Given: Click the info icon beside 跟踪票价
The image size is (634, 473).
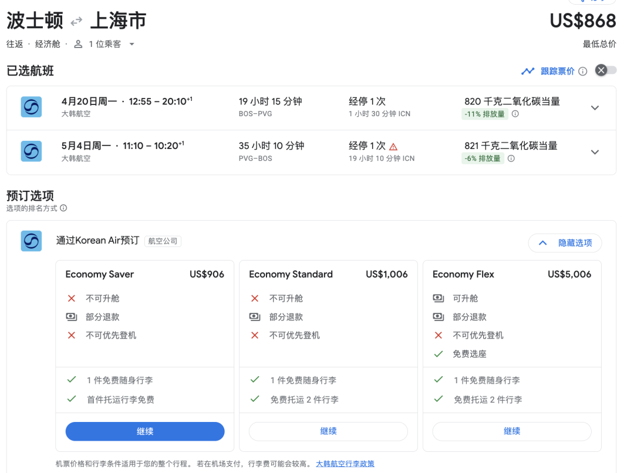Looking at the screenshot, I should click(582, 72).
